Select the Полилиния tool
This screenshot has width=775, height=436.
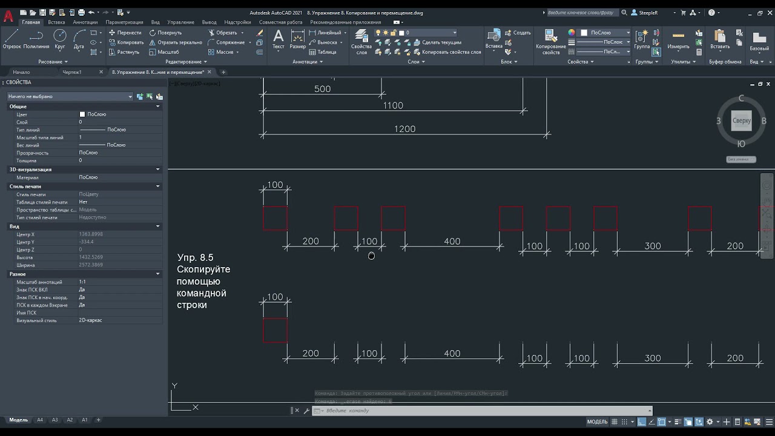(36, 39)
